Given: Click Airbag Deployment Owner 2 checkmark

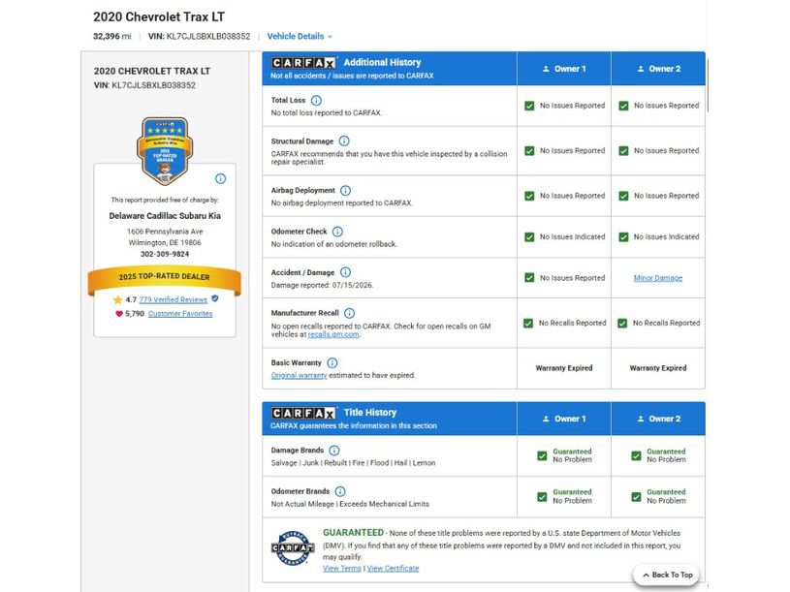Looking at the screenshot, I should (x=623, y=196).
